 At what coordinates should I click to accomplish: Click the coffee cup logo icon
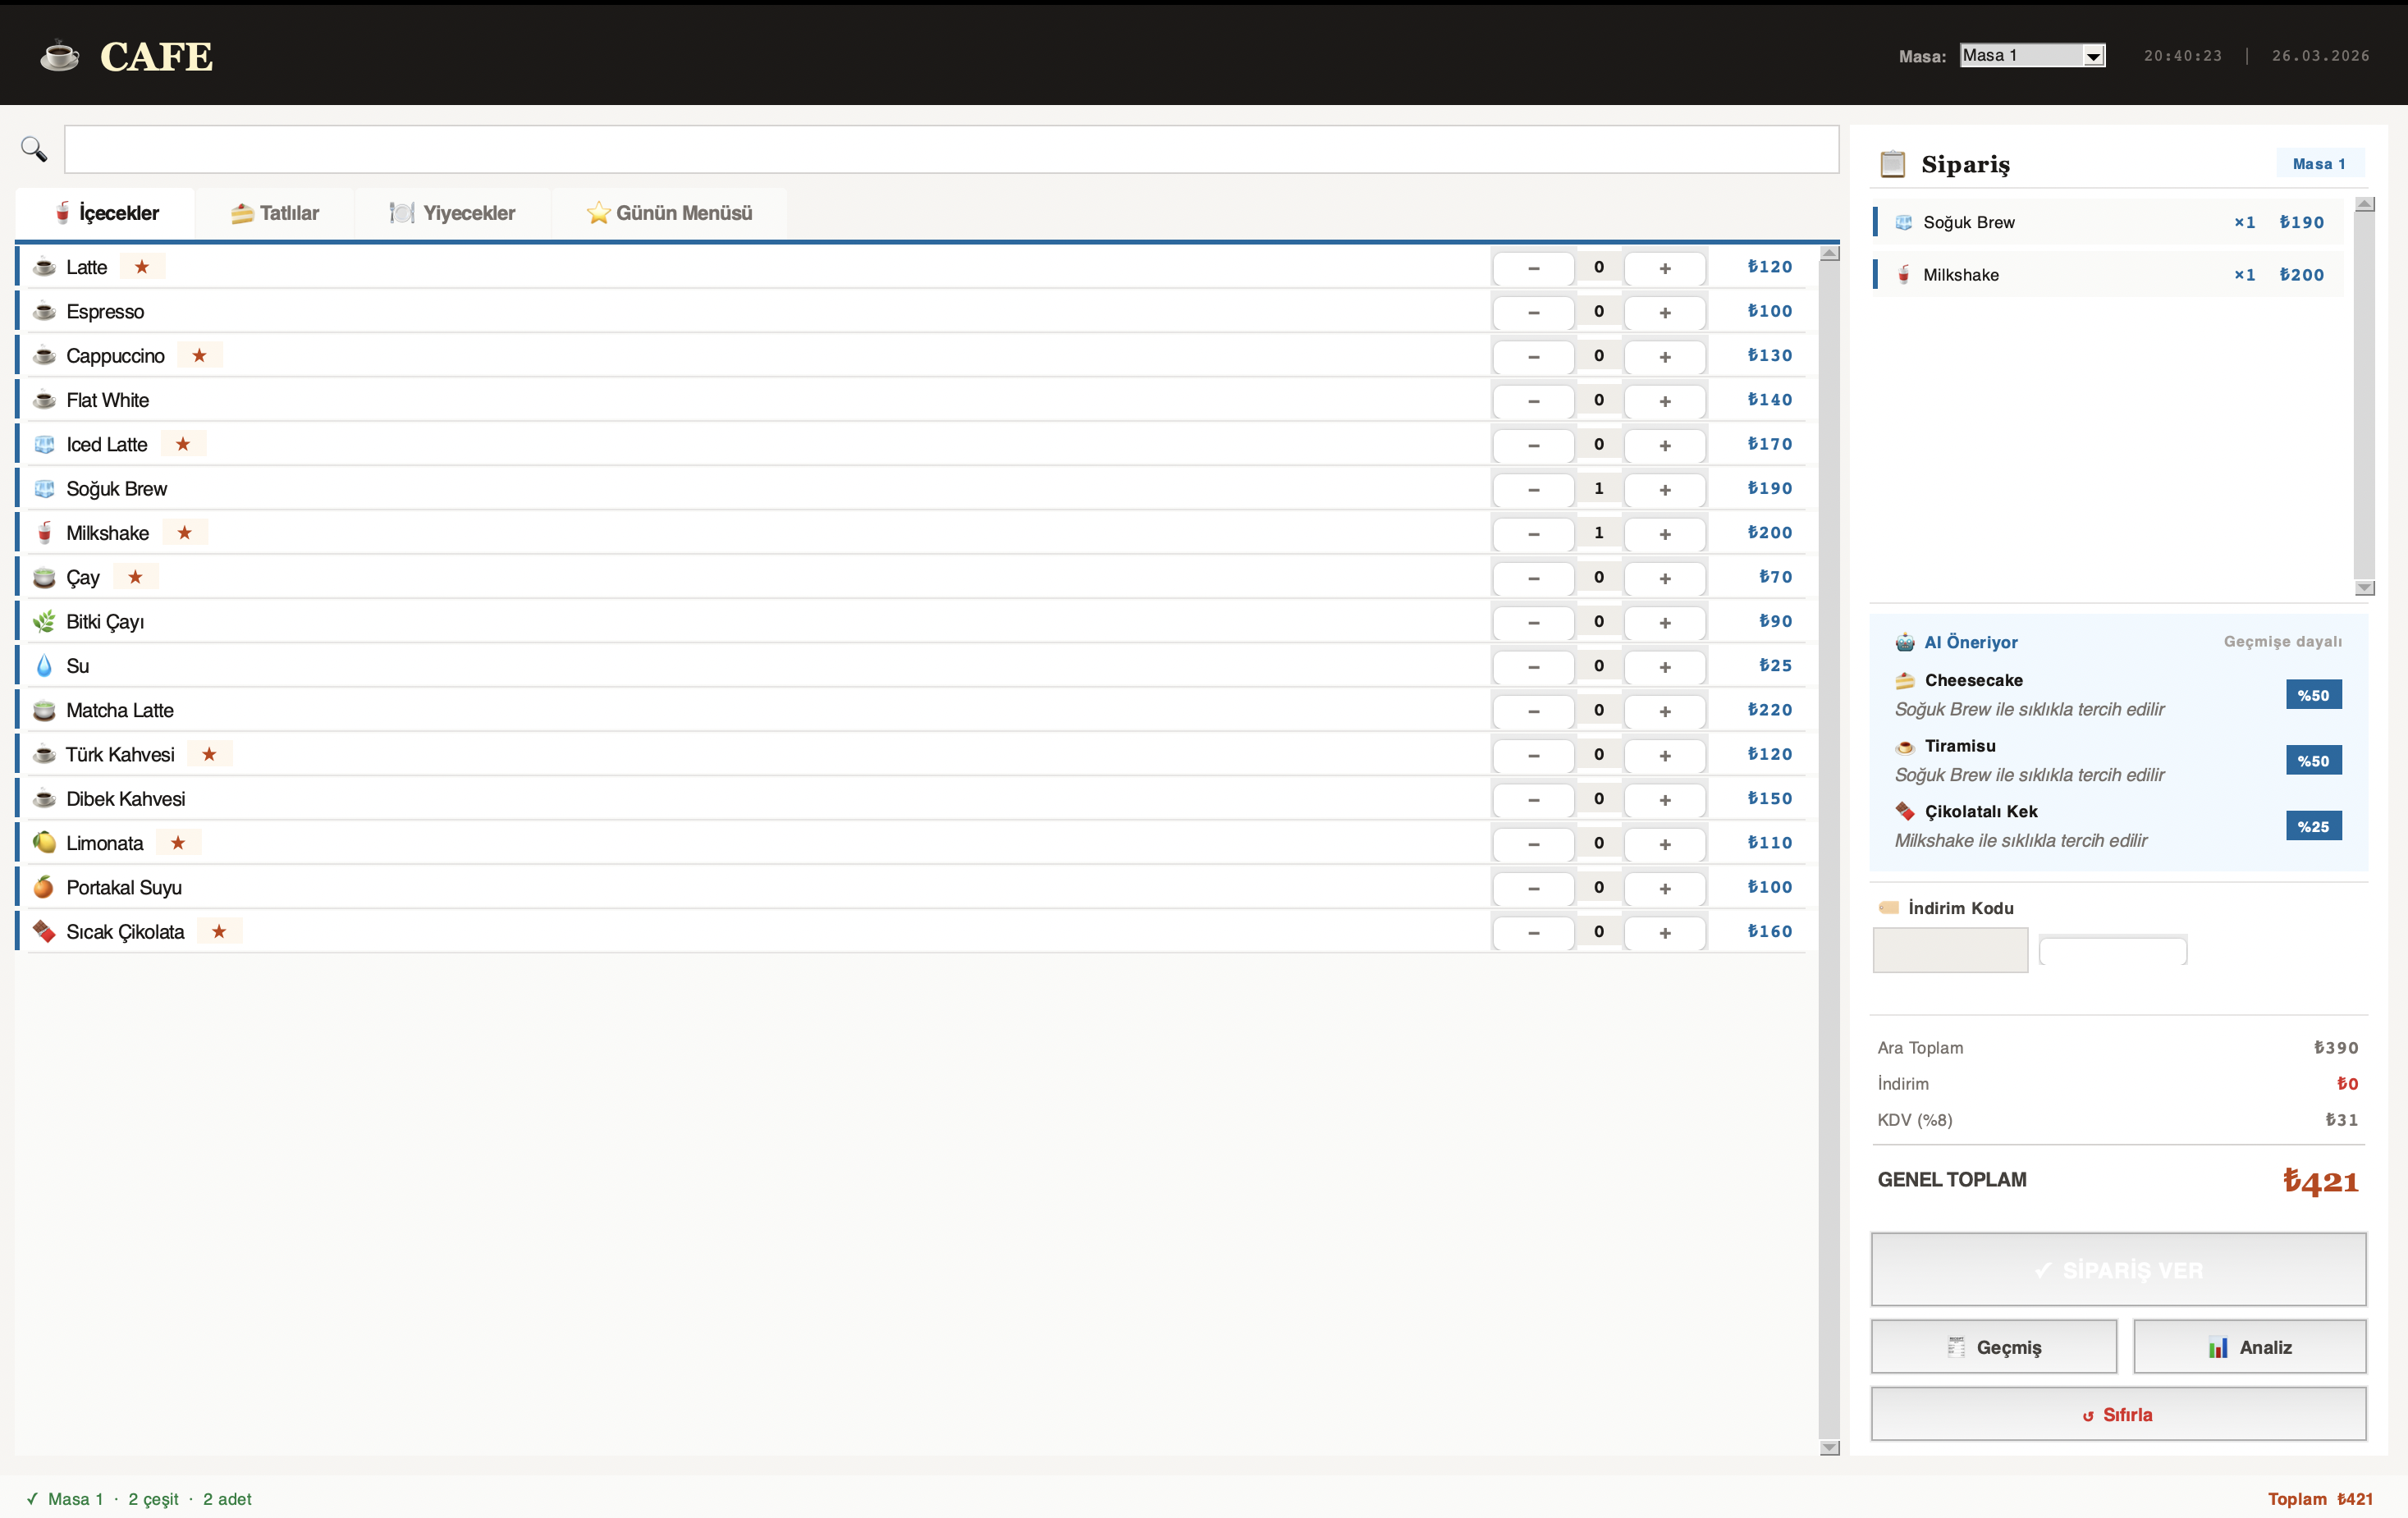point(60,56)
